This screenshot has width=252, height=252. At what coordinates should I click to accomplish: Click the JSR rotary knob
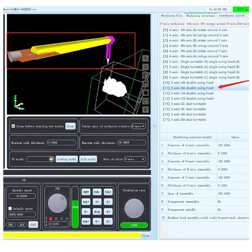tap(57, 203)
